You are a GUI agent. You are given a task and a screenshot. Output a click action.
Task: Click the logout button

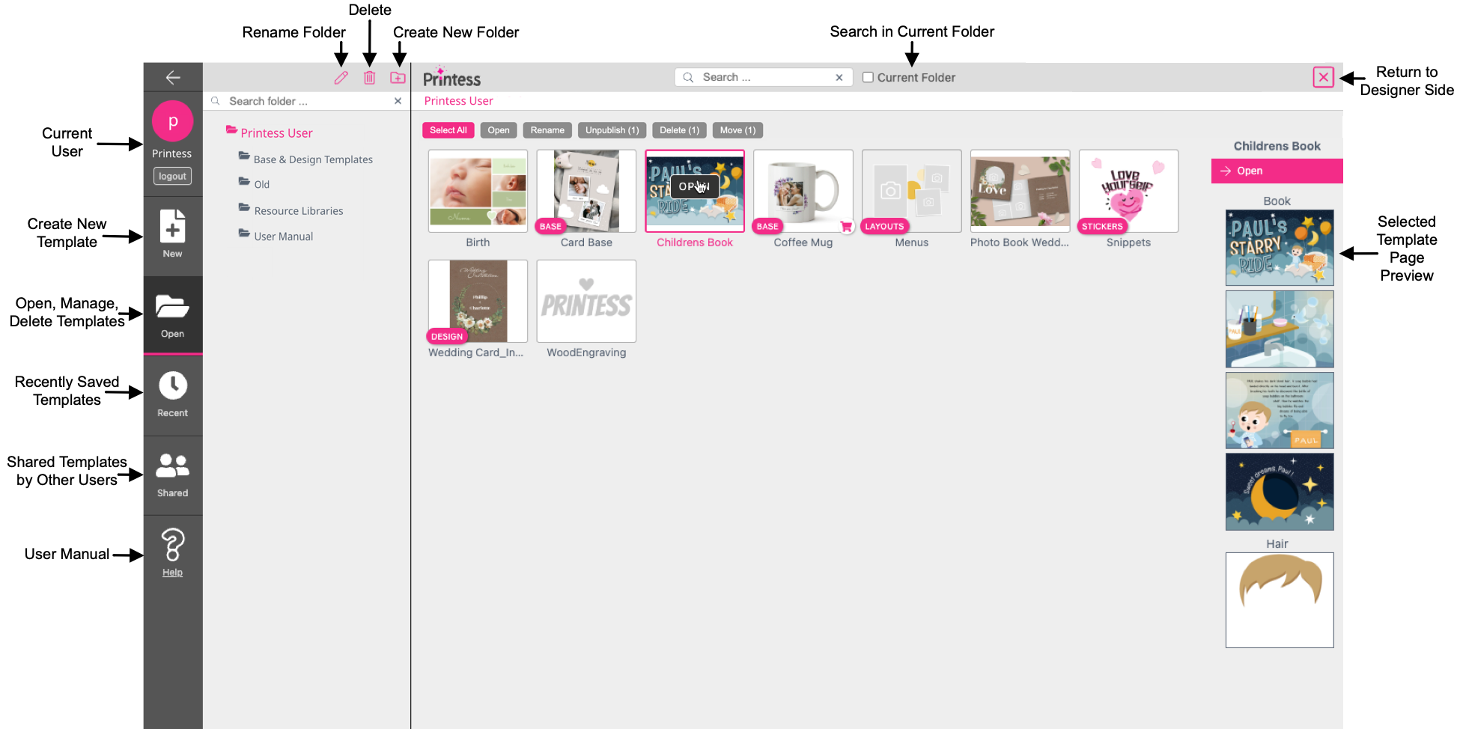pos(172,176)
